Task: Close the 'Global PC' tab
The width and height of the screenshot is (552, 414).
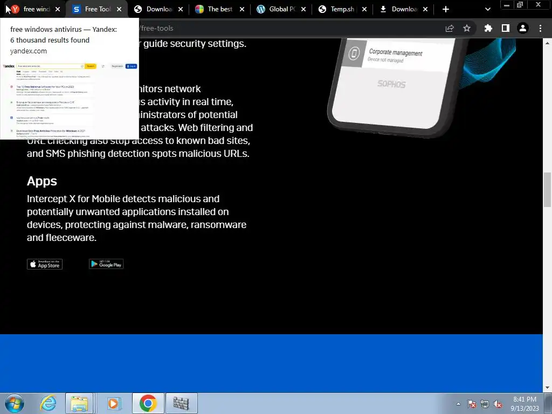Action: 303,9
